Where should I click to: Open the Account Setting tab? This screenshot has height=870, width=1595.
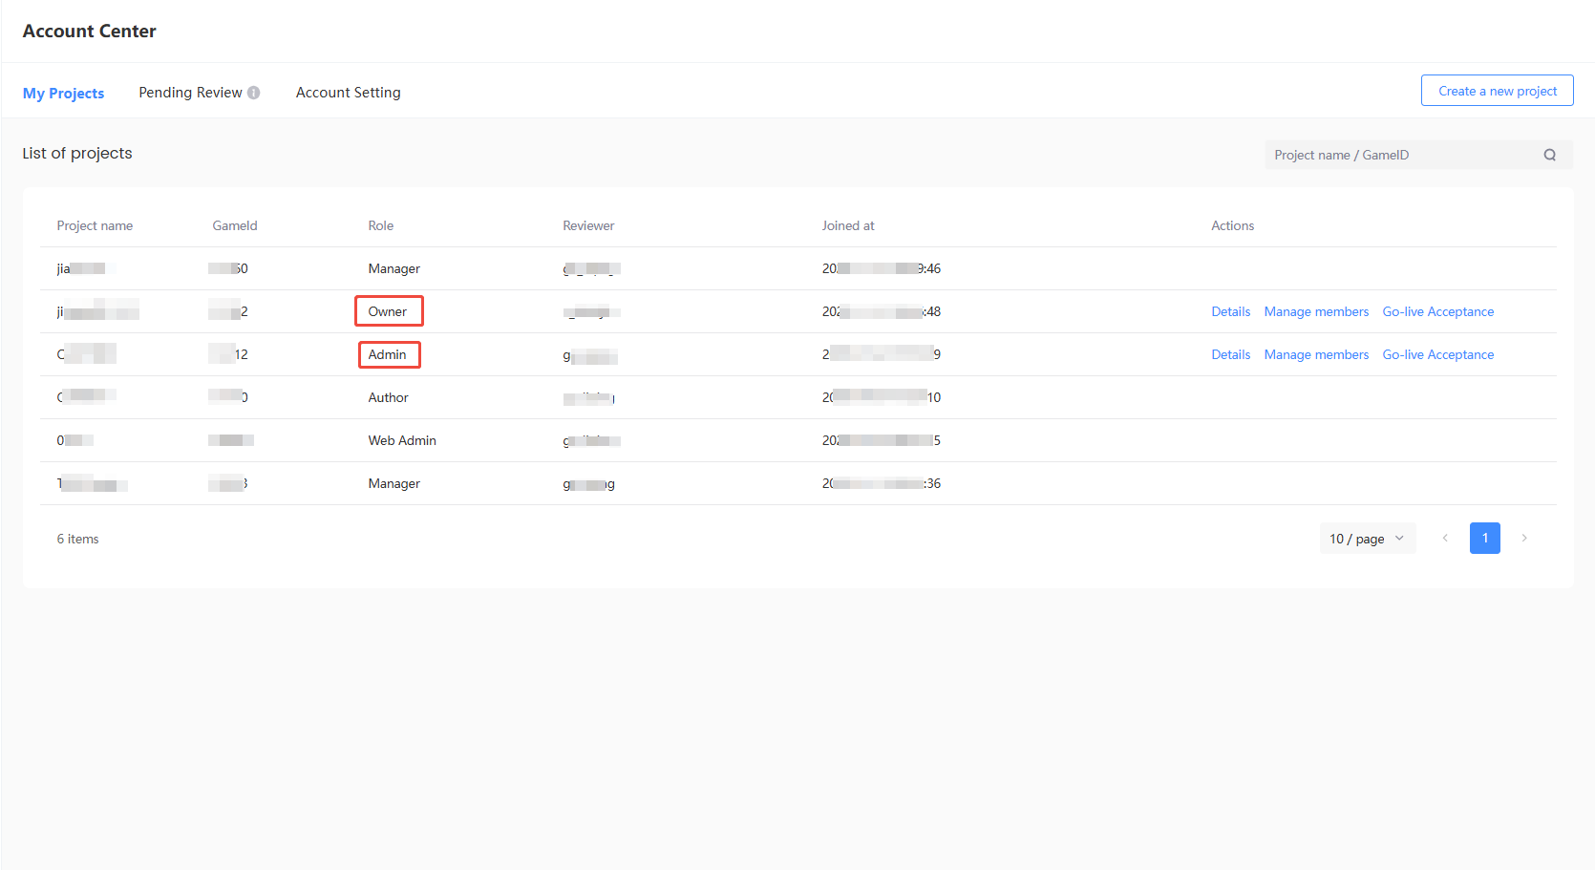[348, 93]
